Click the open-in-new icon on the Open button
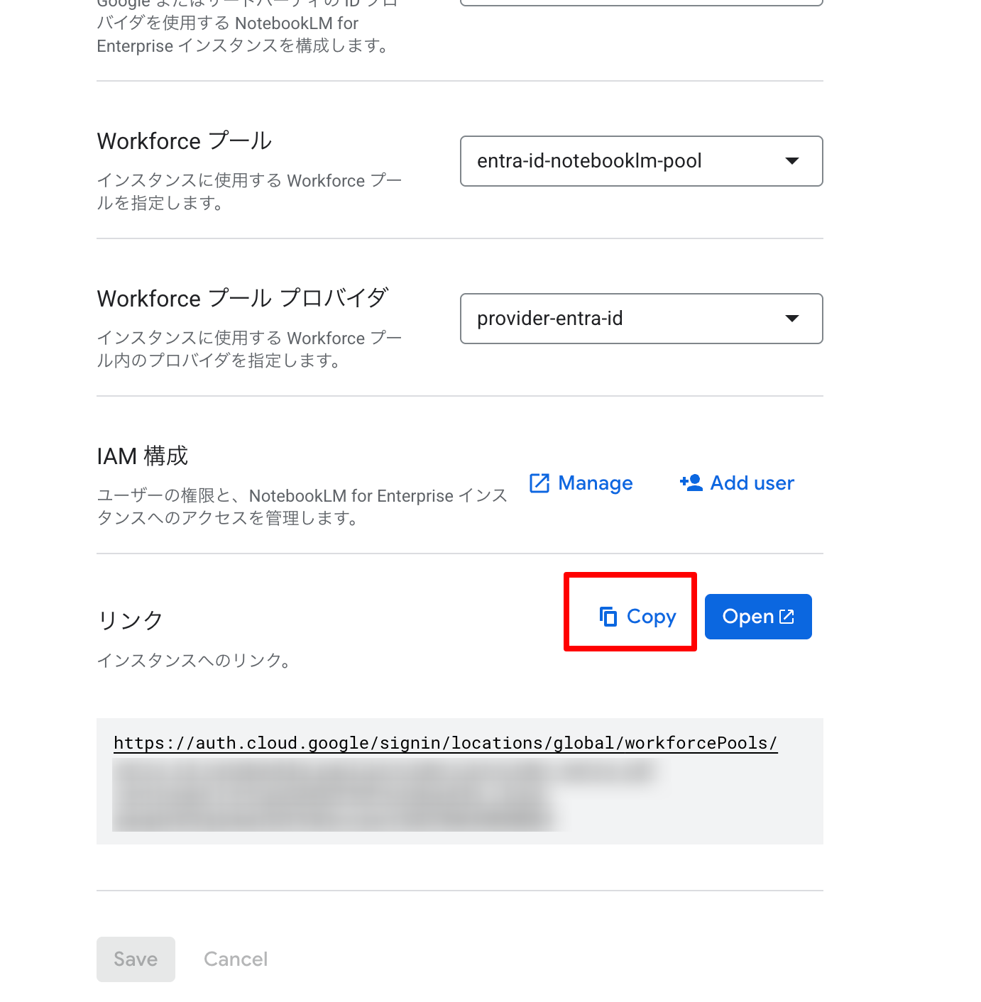The height and width of the screenshot is (1002, 981). tap(786, 616)
